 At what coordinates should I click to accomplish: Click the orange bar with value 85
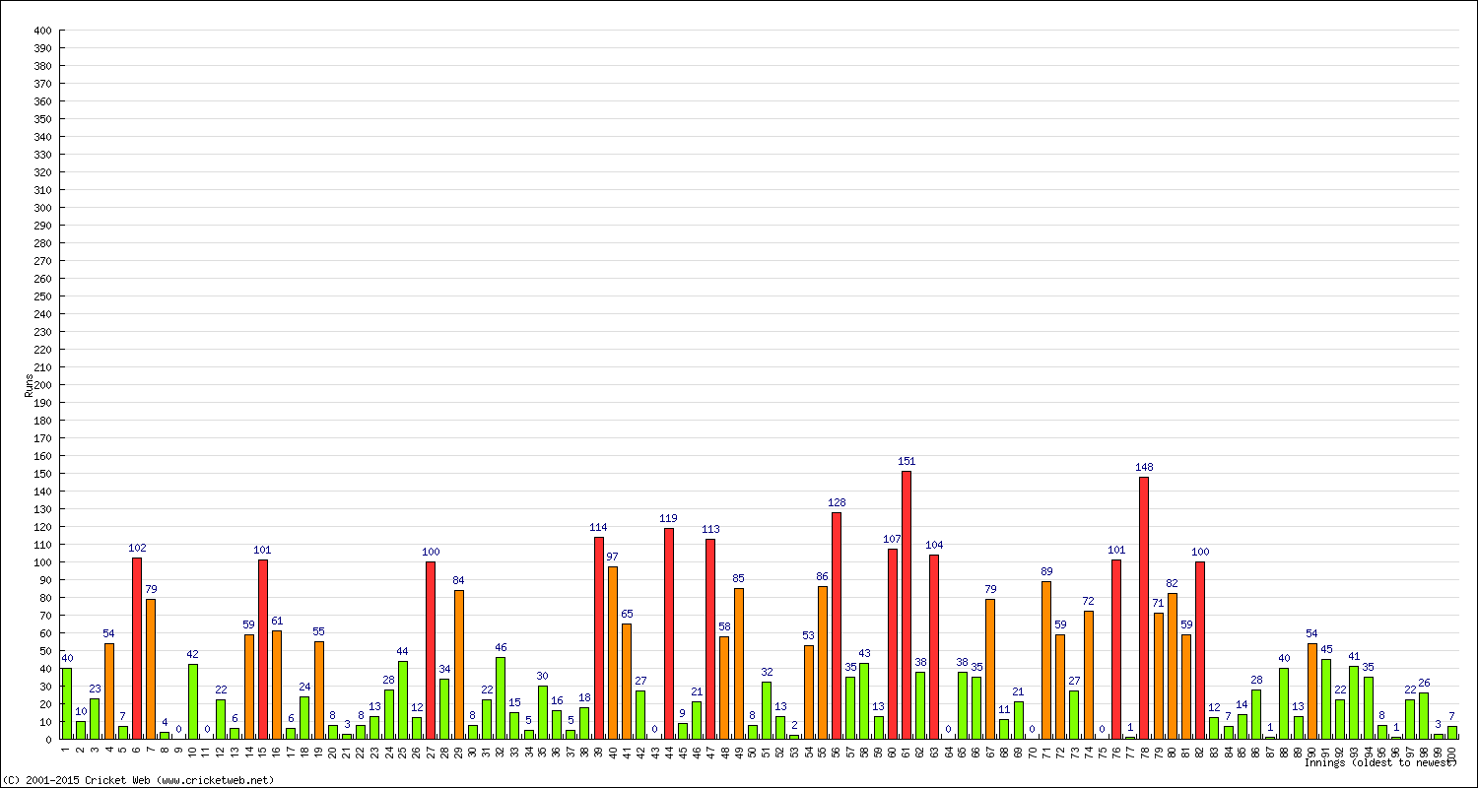tap(739, 664)
